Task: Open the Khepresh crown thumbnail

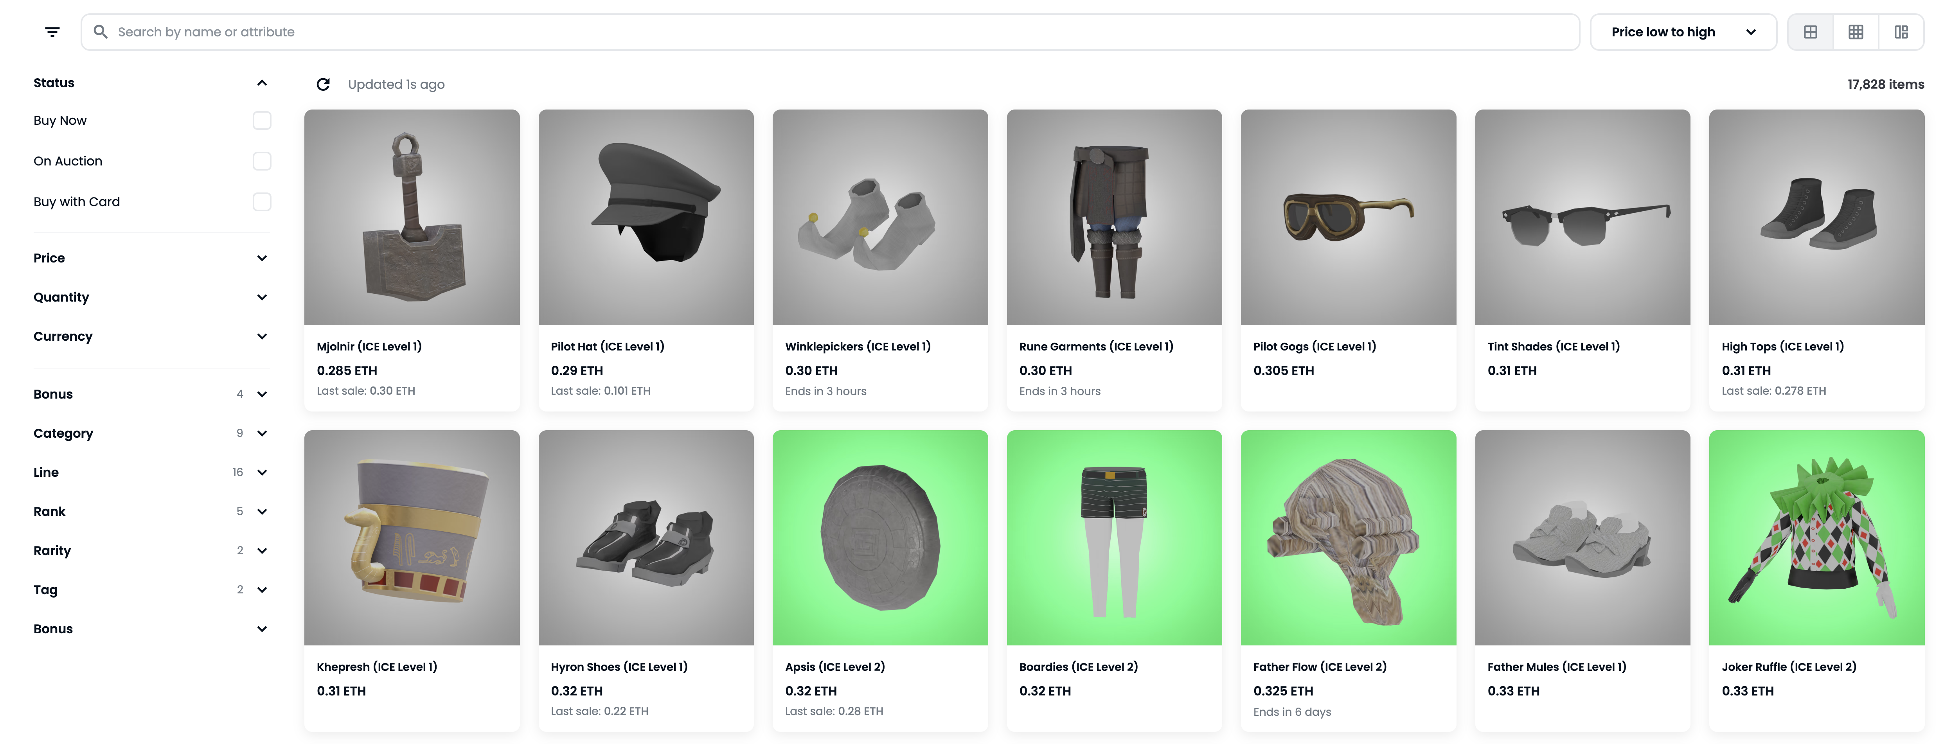Action: point(412,538)
